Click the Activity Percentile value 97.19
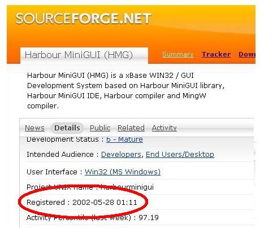 [149, 218]
